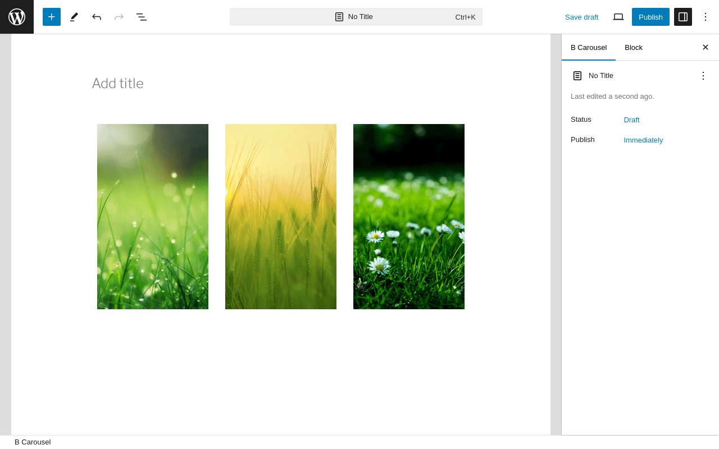
Task: Click Save draft
Action: (x=581, y=17)
